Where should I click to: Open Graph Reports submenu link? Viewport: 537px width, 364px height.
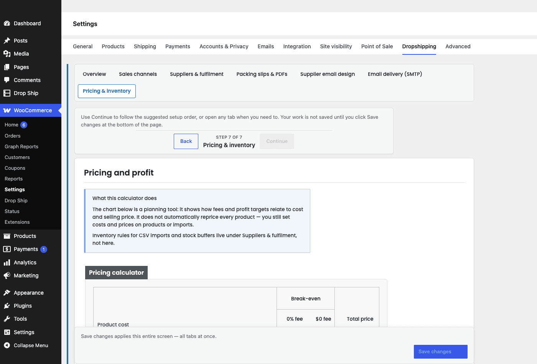tap(21, 147)
